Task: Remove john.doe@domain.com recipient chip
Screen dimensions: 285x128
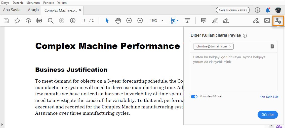Action: pyautogui.click(x=230, y=46)
